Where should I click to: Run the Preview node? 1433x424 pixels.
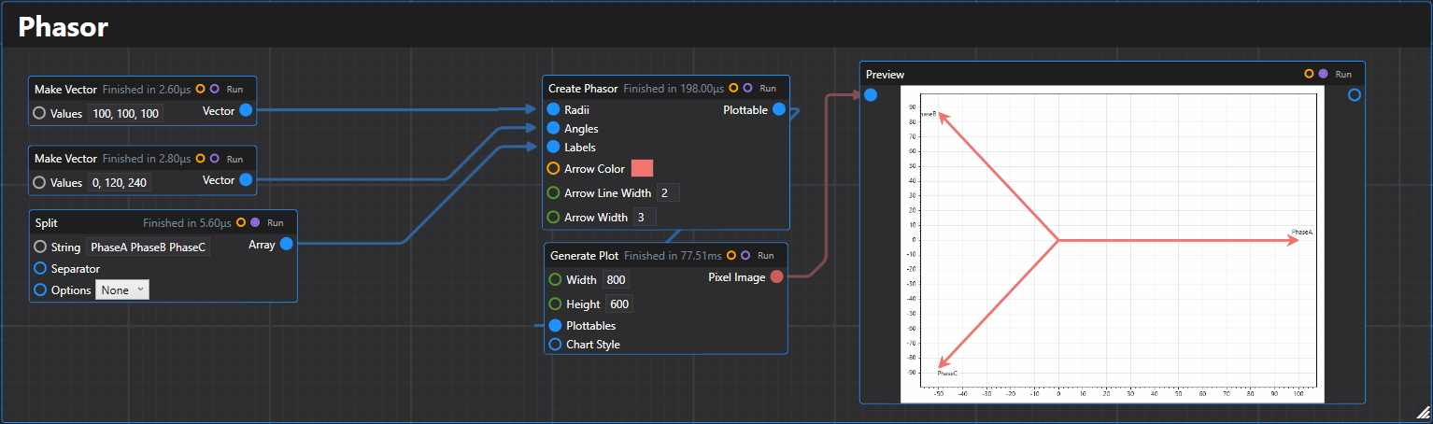(1343, 74)
